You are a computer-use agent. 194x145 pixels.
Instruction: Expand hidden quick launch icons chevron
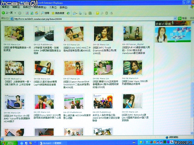click(35, 142)
